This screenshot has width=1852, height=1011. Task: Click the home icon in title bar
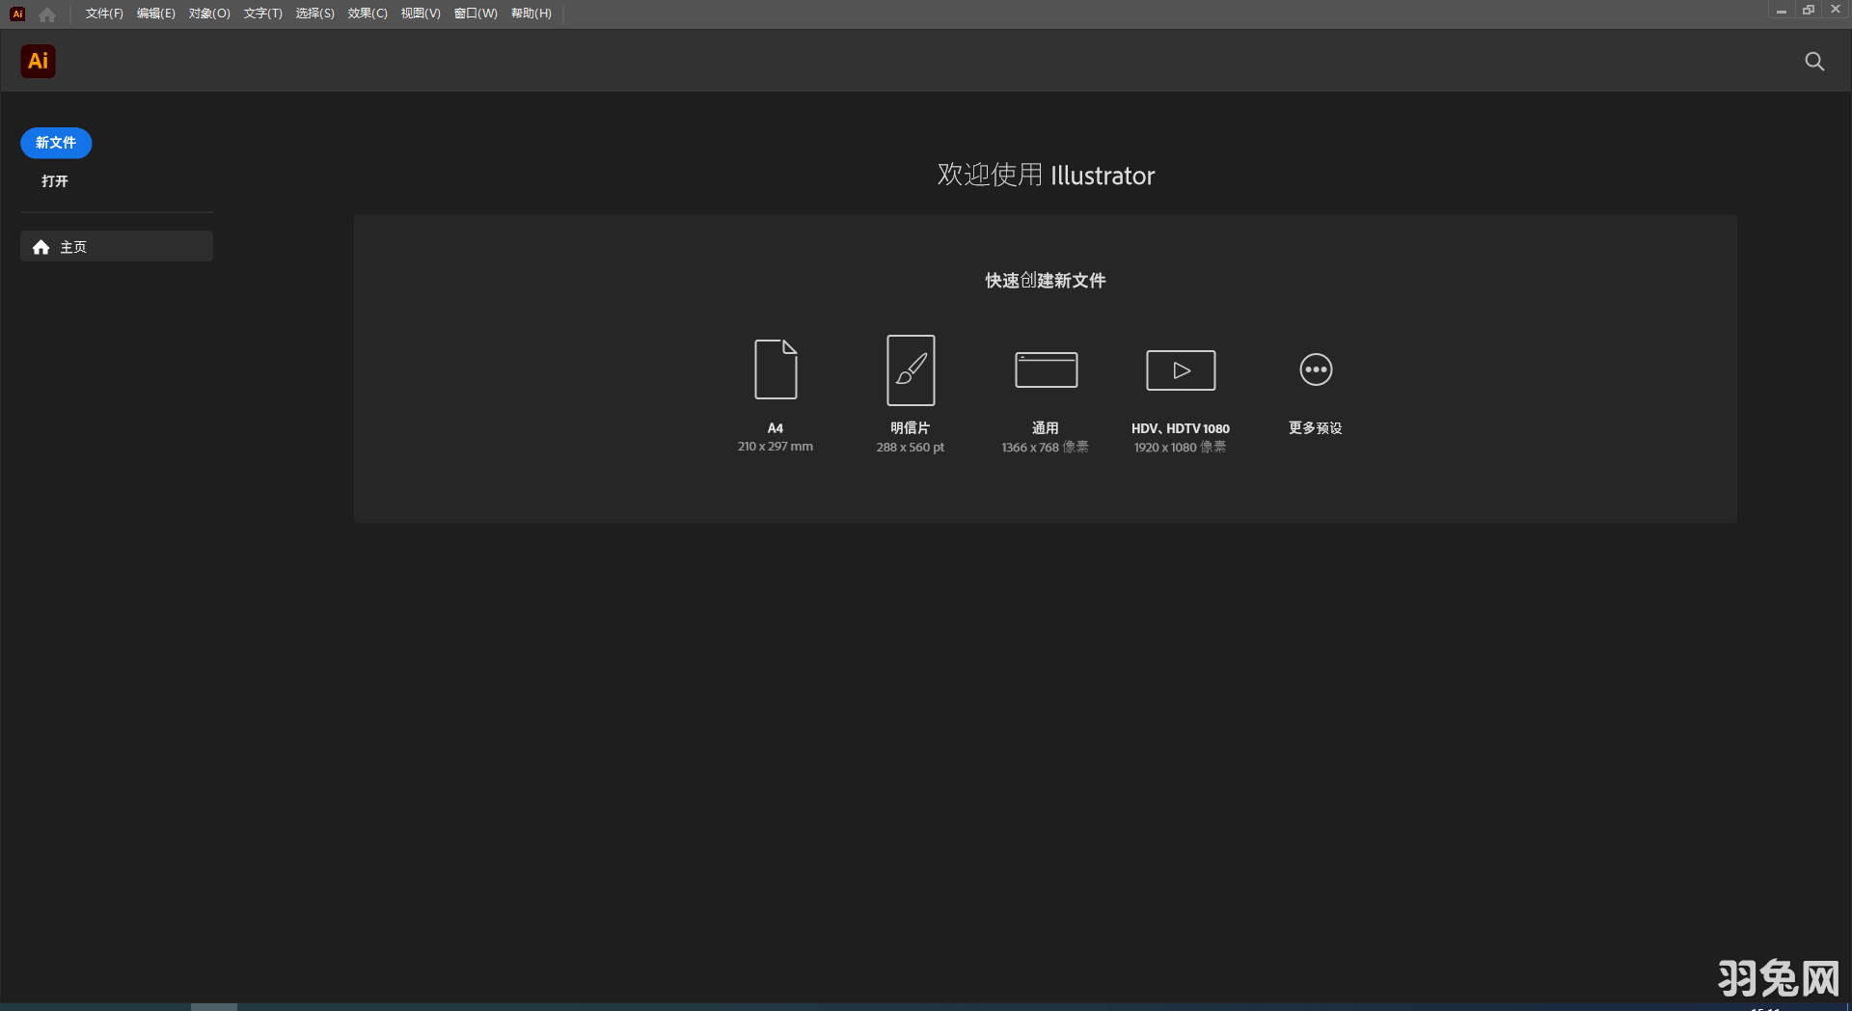click(47, 14)
